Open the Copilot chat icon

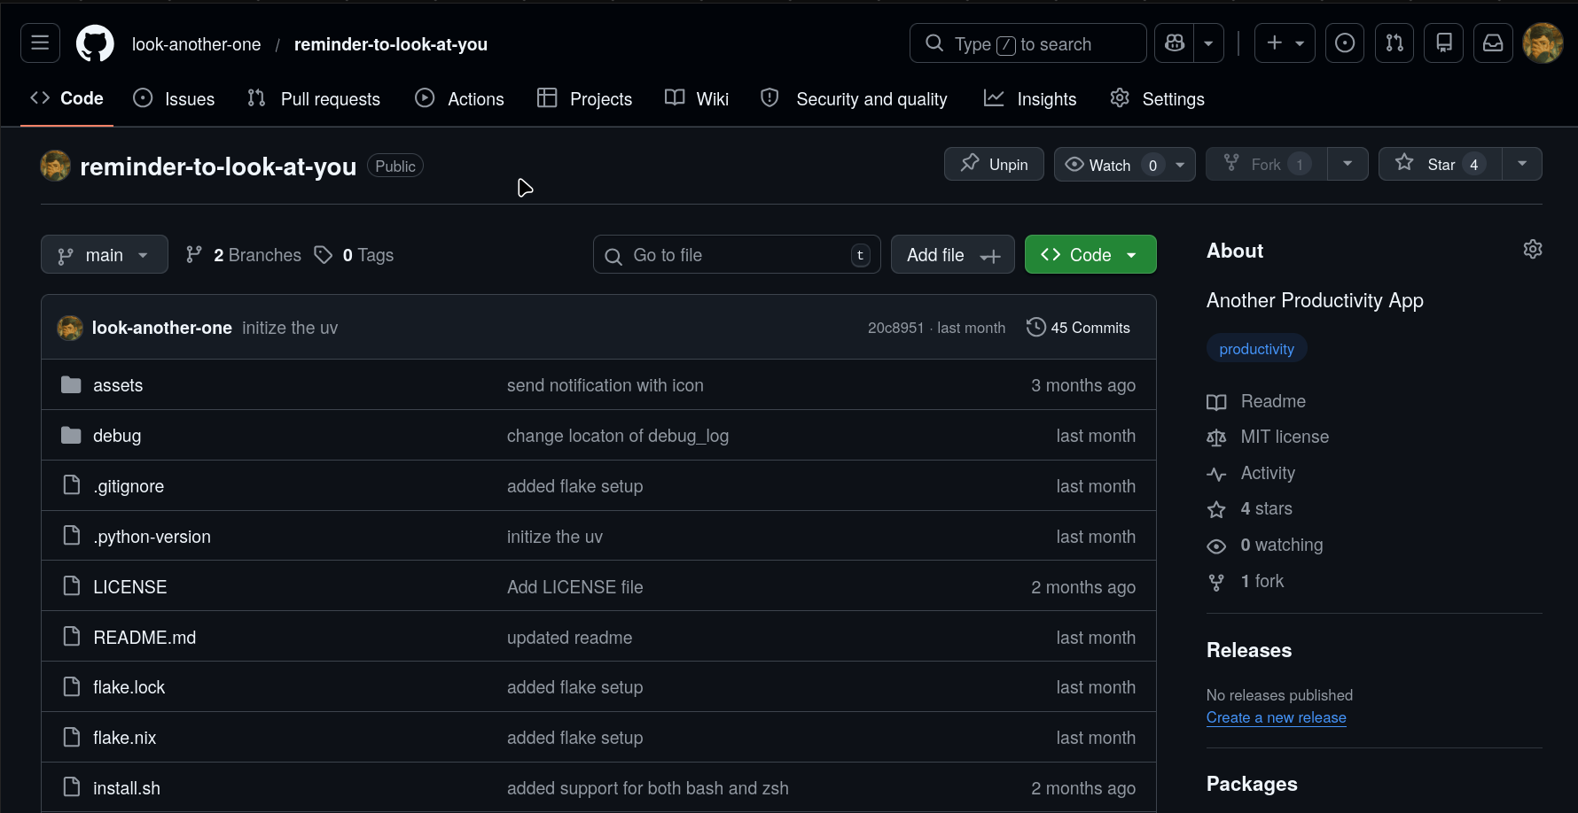pyautogui.click(x=1175, y=43)
